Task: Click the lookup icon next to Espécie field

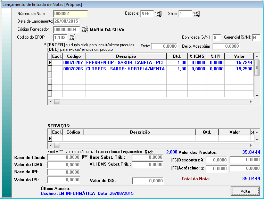Action: [158, 14]
